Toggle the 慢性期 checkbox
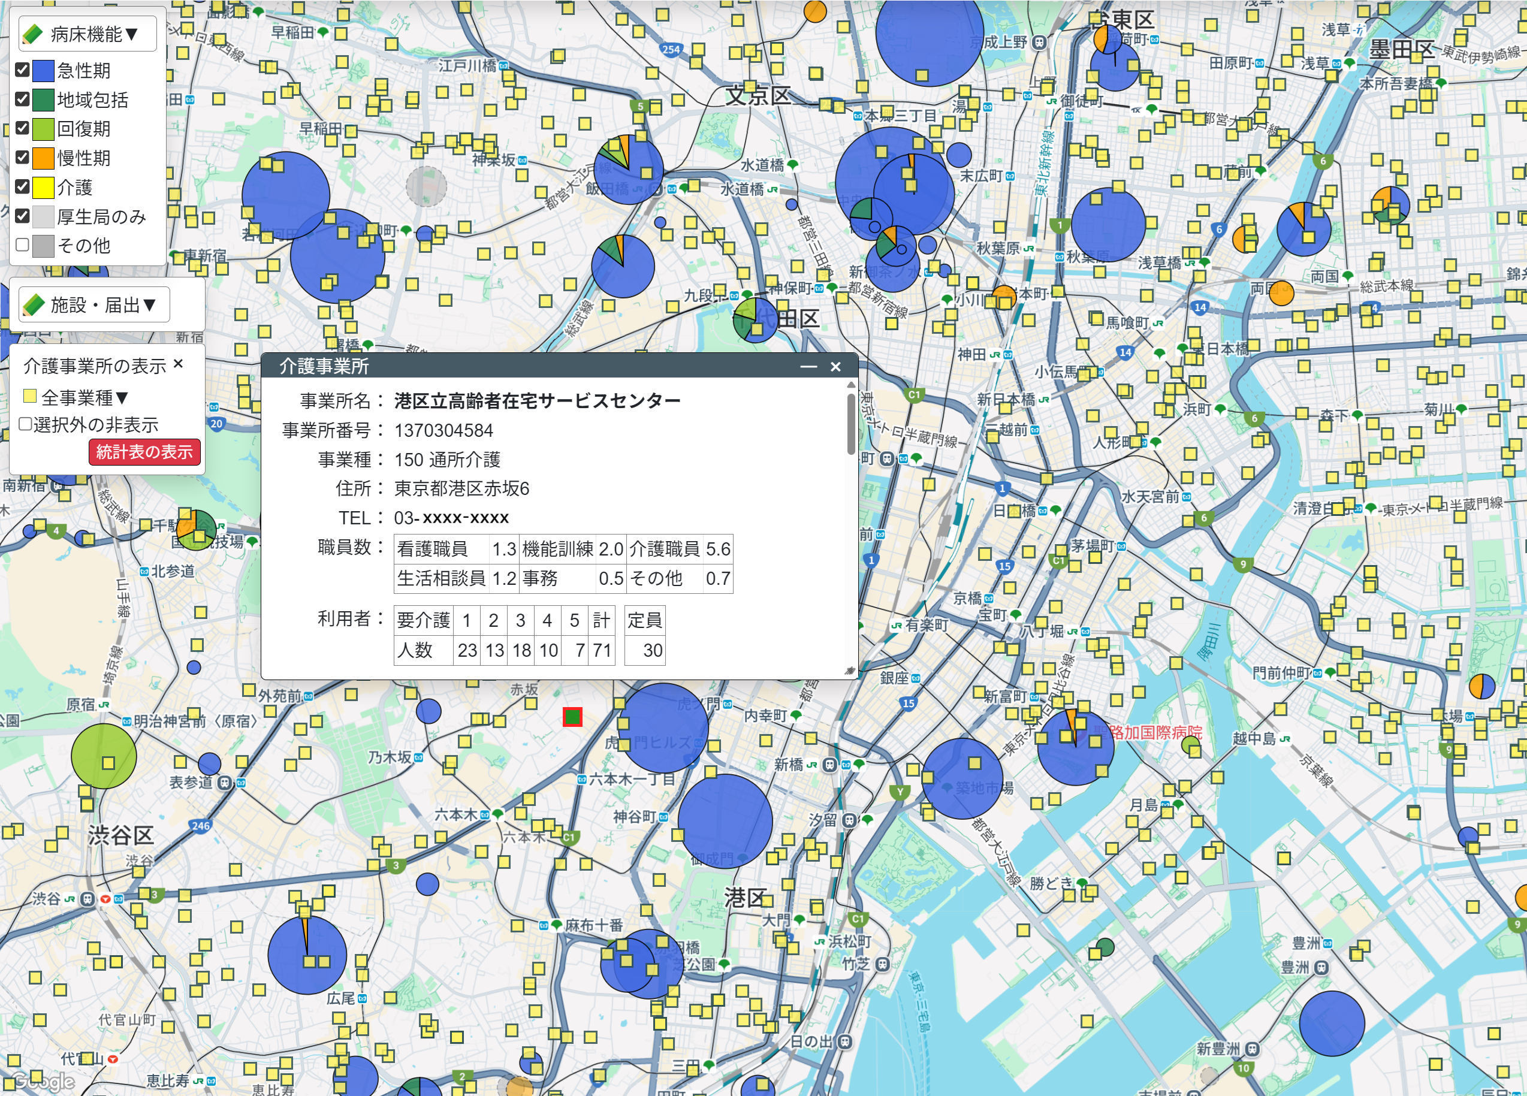The image size is (1527, 1096). pyautogui.click(x=22, y=158)
